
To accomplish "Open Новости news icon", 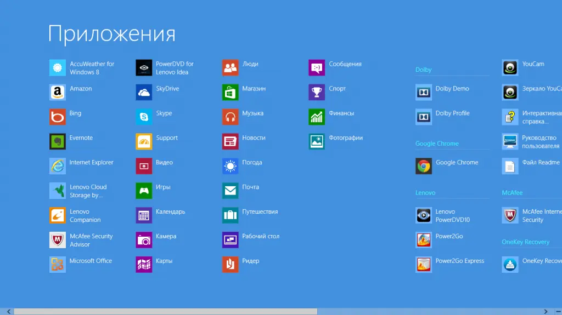I will [230, 141].
